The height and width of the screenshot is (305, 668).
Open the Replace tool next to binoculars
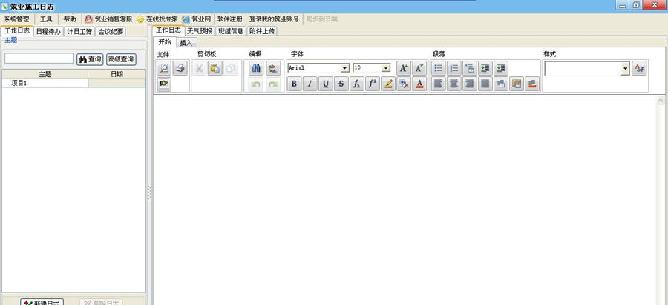pos(273,68)
